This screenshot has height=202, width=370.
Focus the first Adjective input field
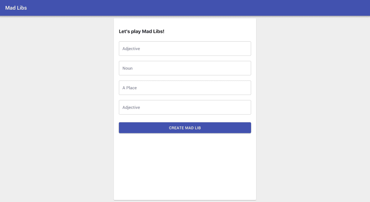point(185,49)
